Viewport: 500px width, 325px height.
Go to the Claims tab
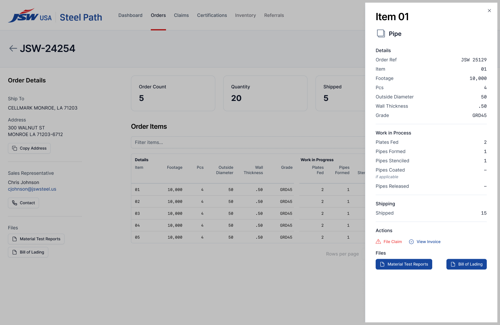tap(181, 15)
